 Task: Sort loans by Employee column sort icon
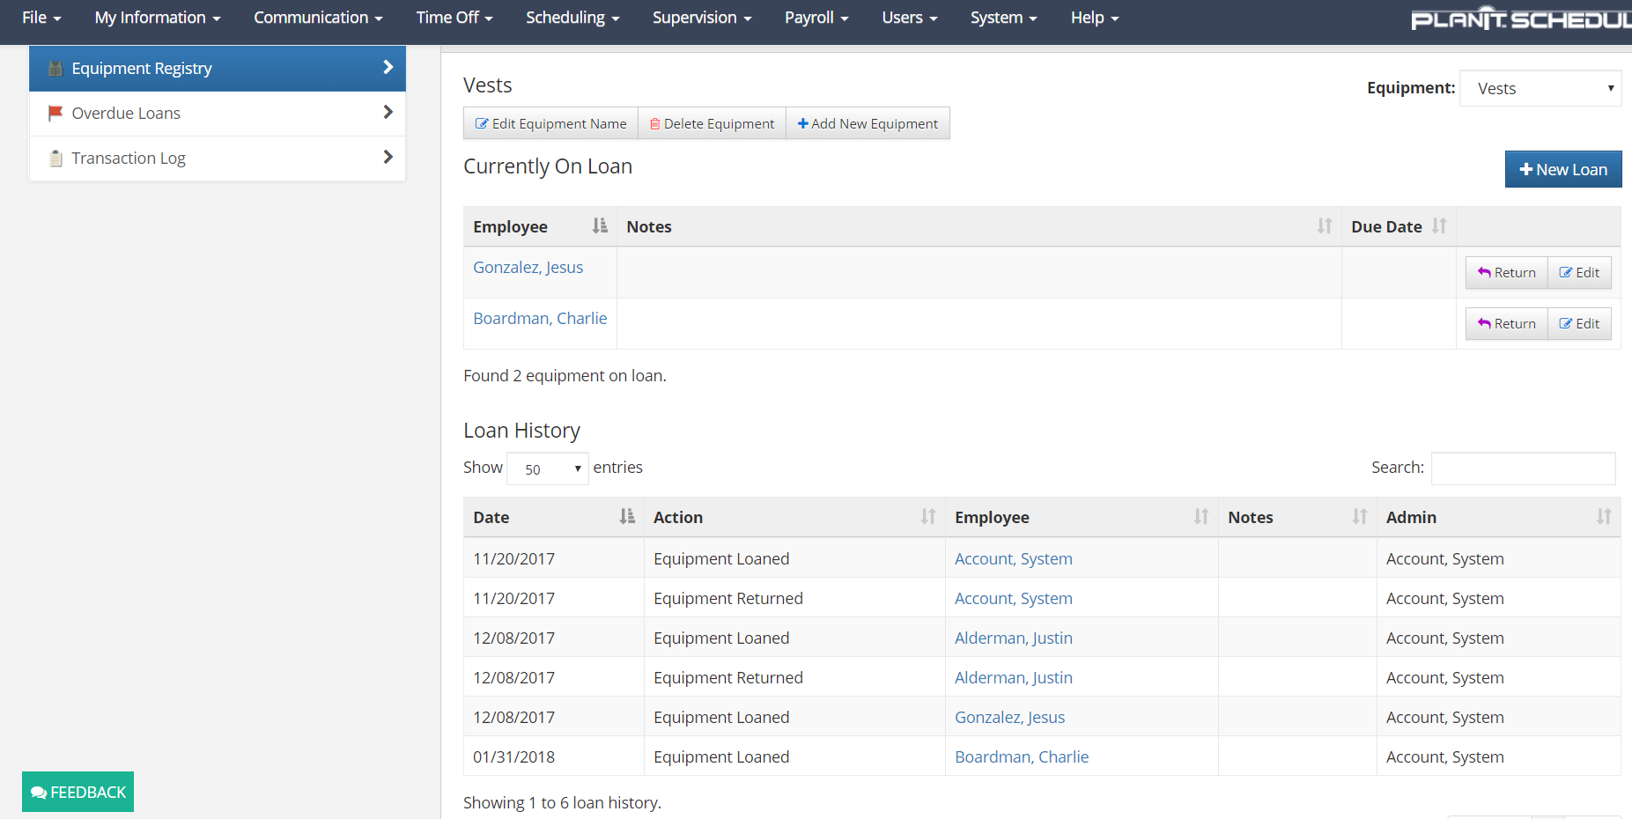[600, 226]
